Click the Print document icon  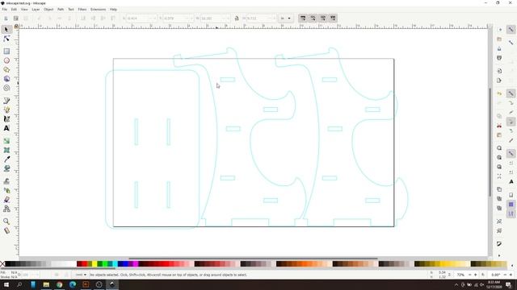(499, 58)
